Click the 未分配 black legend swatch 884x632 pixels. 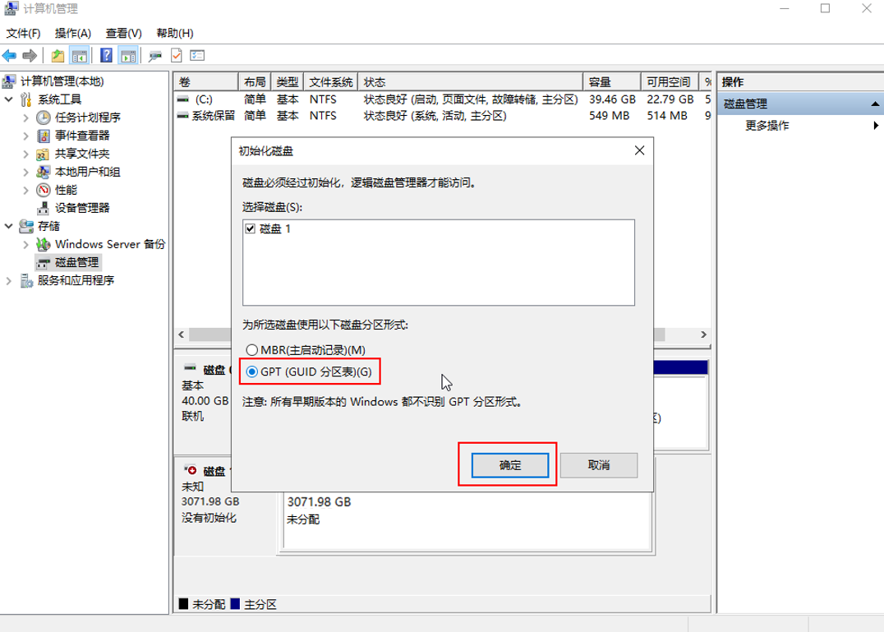click(183, 604)
